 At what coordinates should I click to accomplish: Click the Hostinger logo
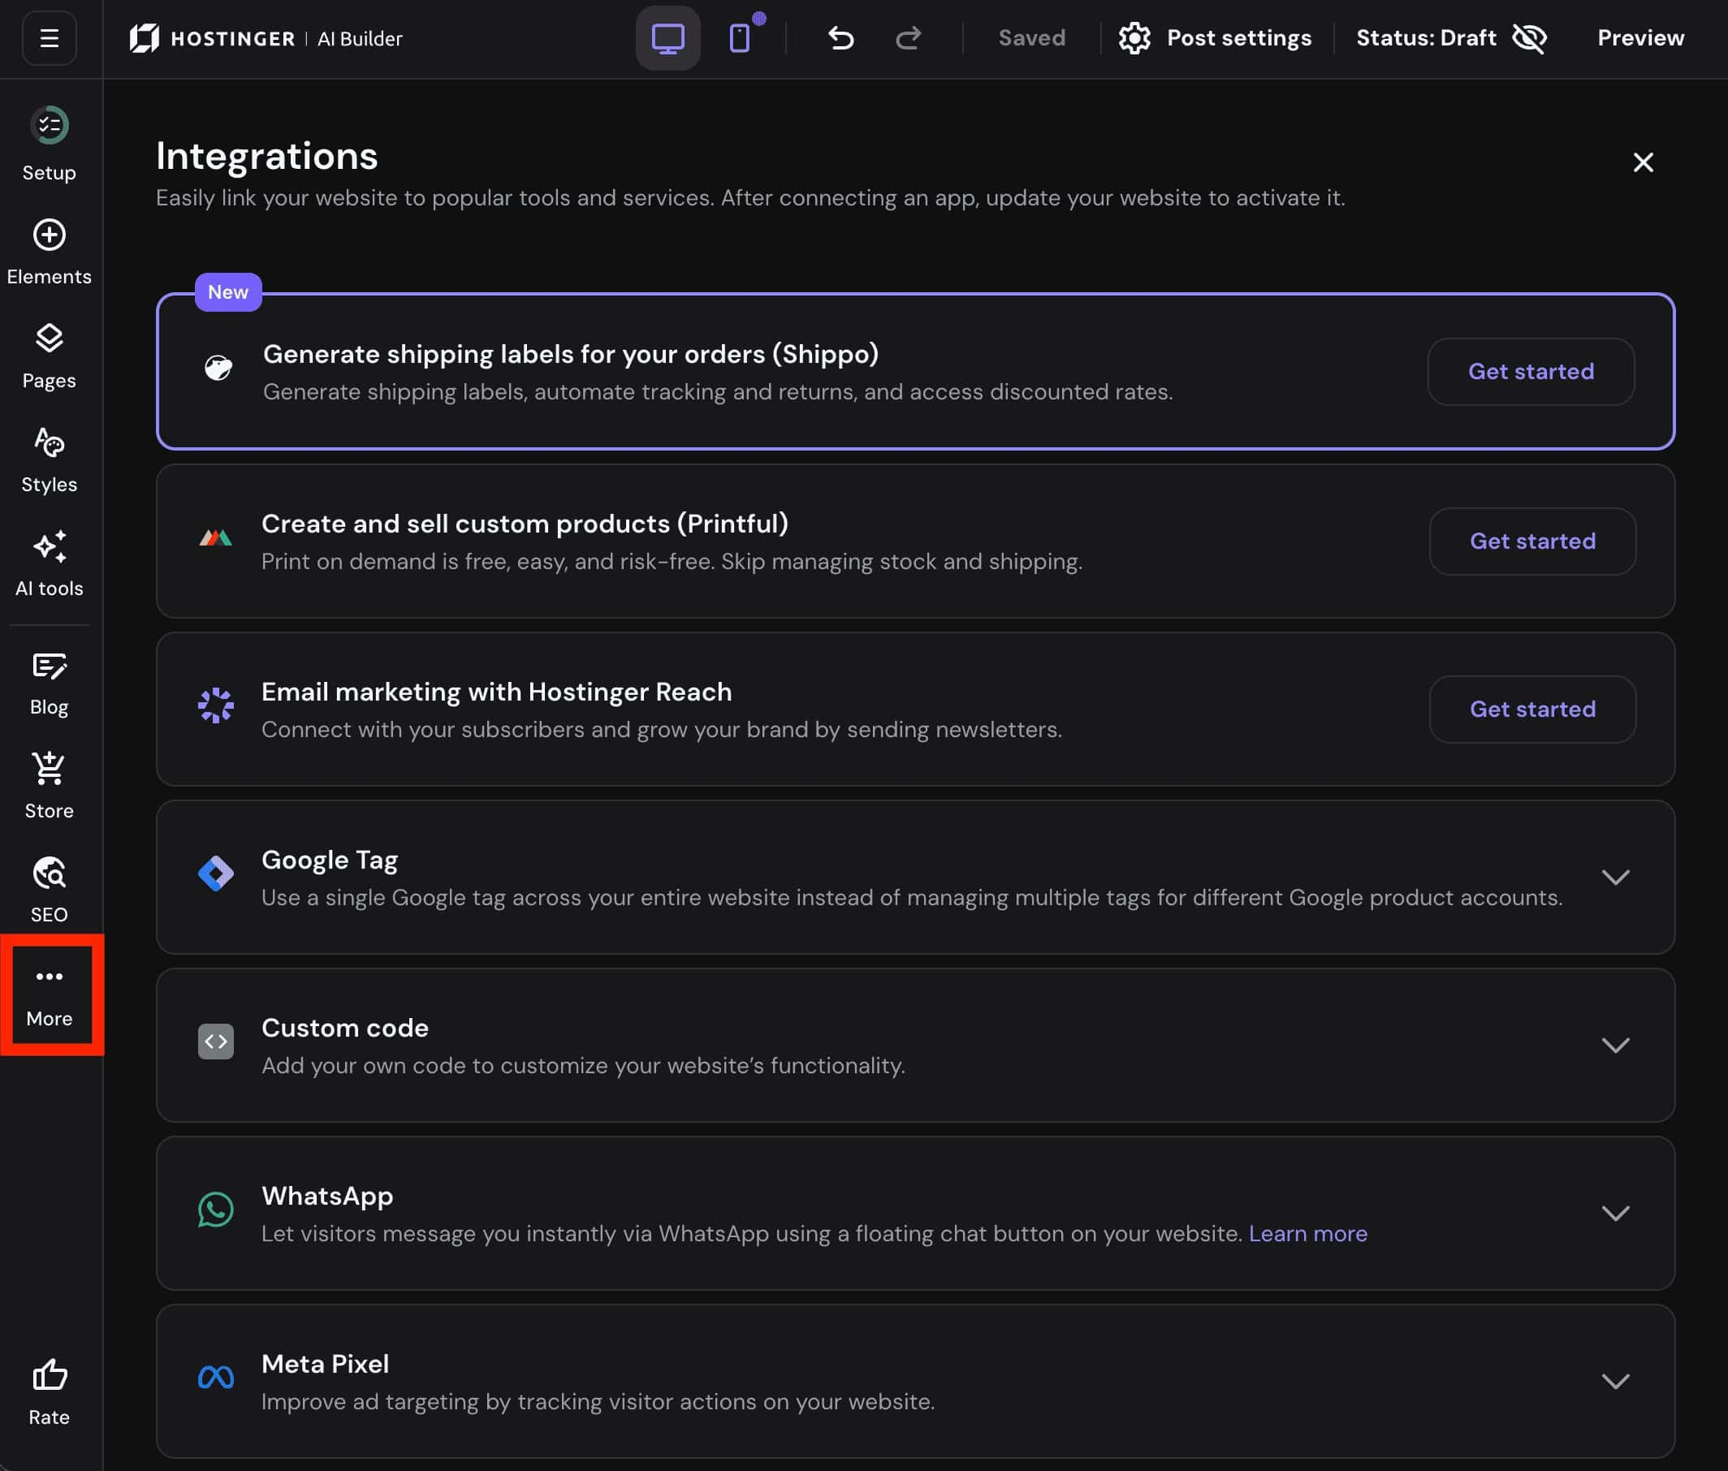point(212,38)
